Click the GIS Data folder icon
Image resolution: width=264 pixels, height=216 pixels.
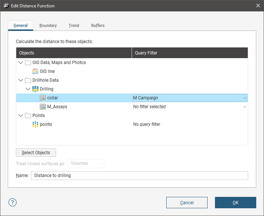(x=28, y=63)
